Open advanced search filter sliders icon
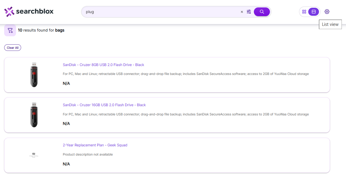346x174 pixels. pyautogui.click(x=249, y=12)
